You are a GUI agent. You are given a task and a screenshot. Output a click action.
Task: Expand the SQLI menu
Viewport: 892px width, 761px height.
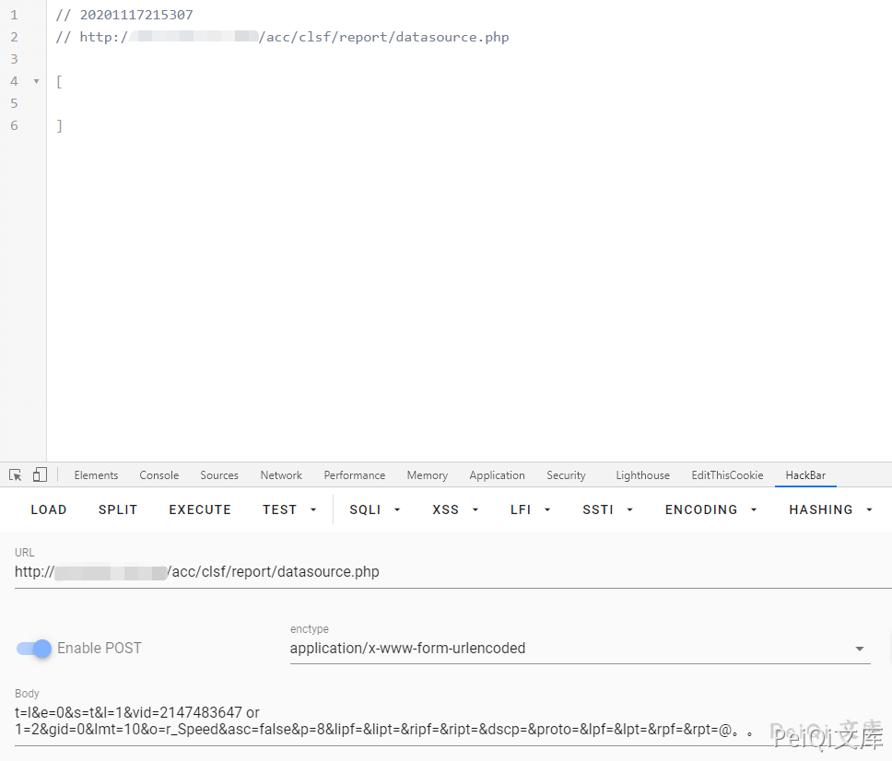pos(375,509)
